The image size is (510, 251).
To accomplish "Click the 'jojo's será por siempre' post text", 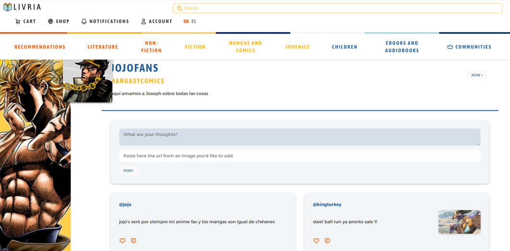I will coord(197,222).
